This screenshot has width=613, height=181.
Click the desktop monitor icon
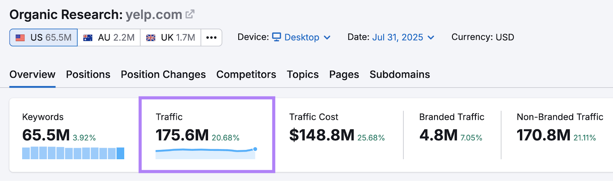click(277, 37)
